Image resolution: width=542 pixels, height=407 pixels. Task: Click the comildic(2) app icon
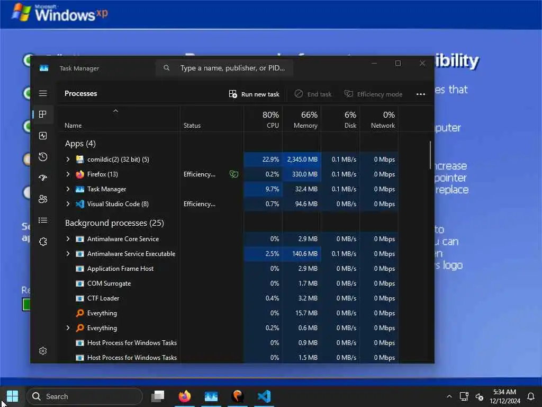click(x=80, y=159)
